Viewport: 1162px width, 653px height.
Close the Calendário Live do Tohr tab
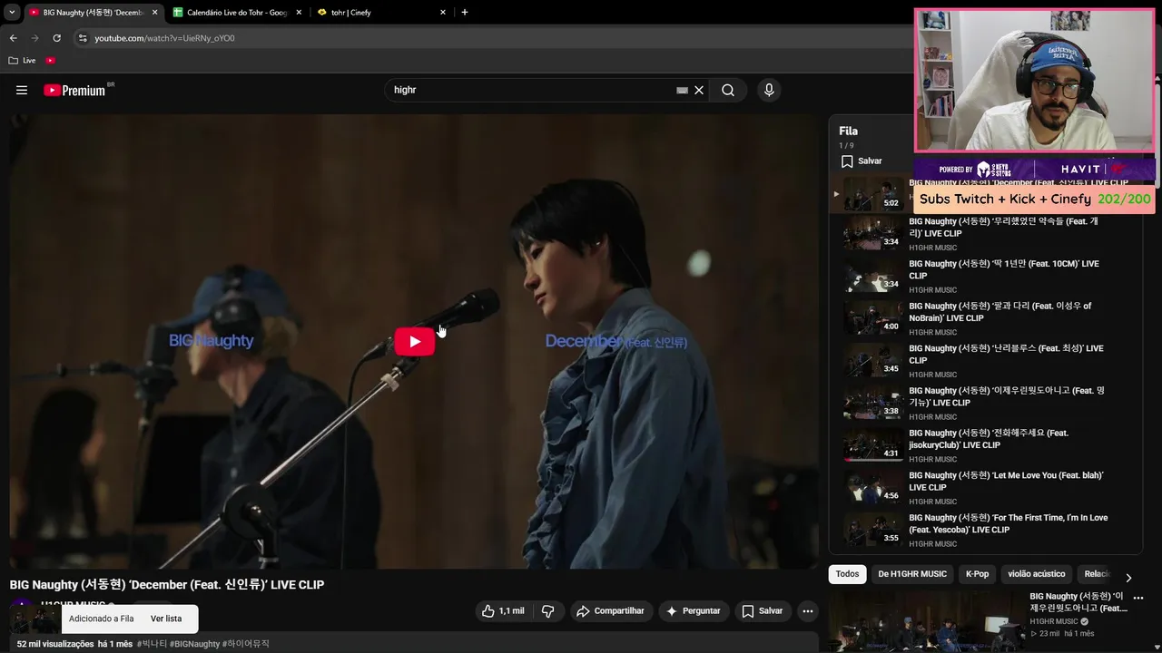pyautogui.click(x=299, y=13)
